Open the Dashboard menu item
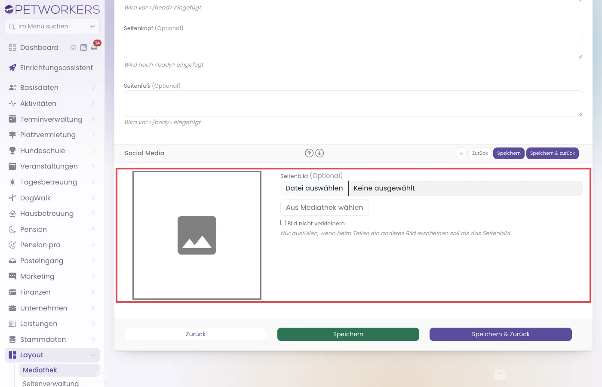602x387 pixels. (x=39, y=48)
